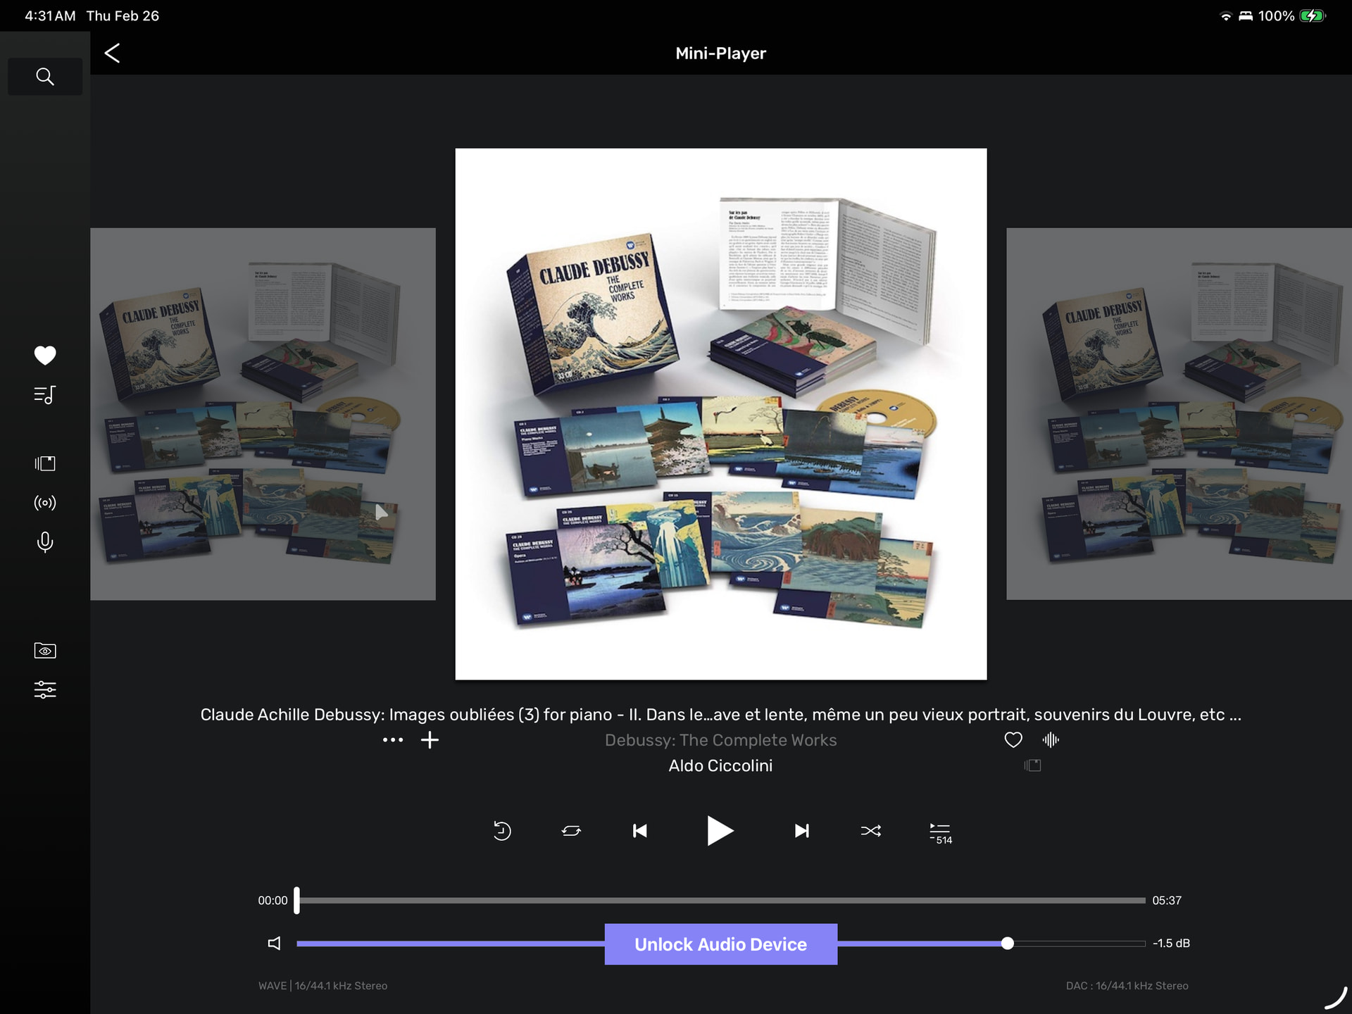Play the current track

(719, 831)
